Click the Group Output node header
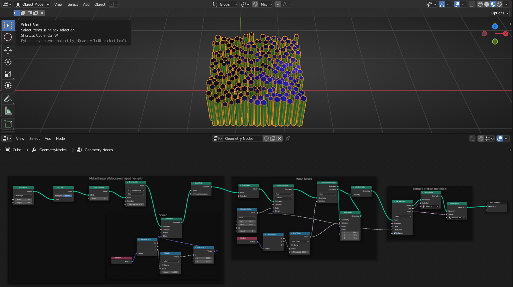Image resolution: width=513 pixels, height=287 pixels. (x=497, y=203)
